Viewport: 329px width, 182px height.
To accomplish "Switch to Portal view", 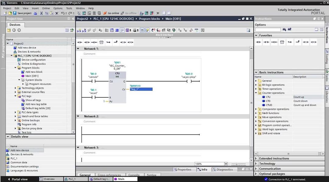I will [x=18, y=179].
